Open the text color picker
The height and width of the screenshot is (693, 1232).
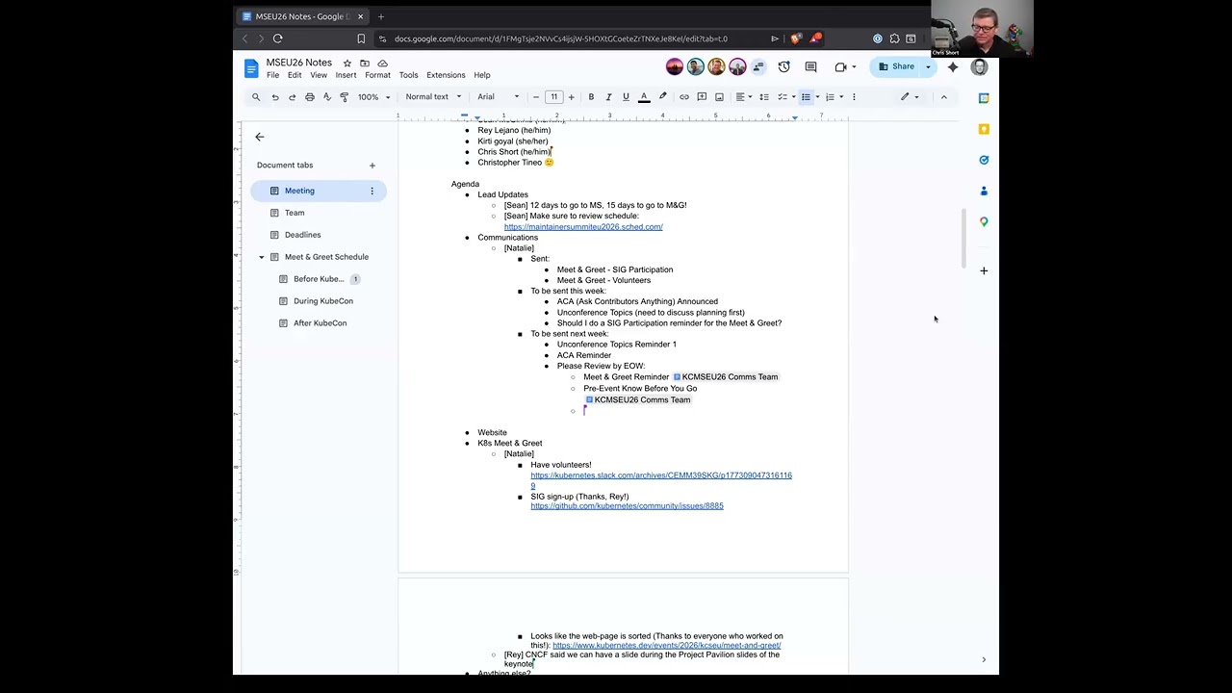click(644, 97)
